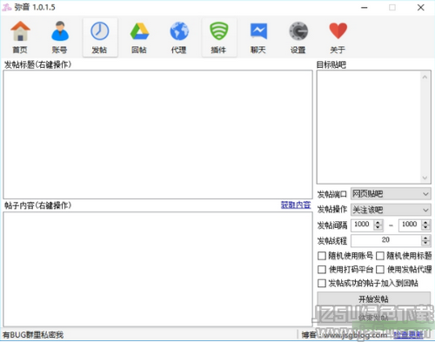Click inside the 帖子内容 text area

[x=157, y=269]
